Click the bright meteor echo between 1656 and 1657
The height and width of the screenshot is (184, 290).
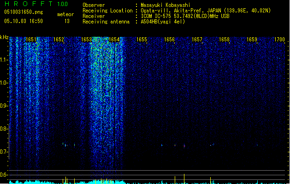184,146
